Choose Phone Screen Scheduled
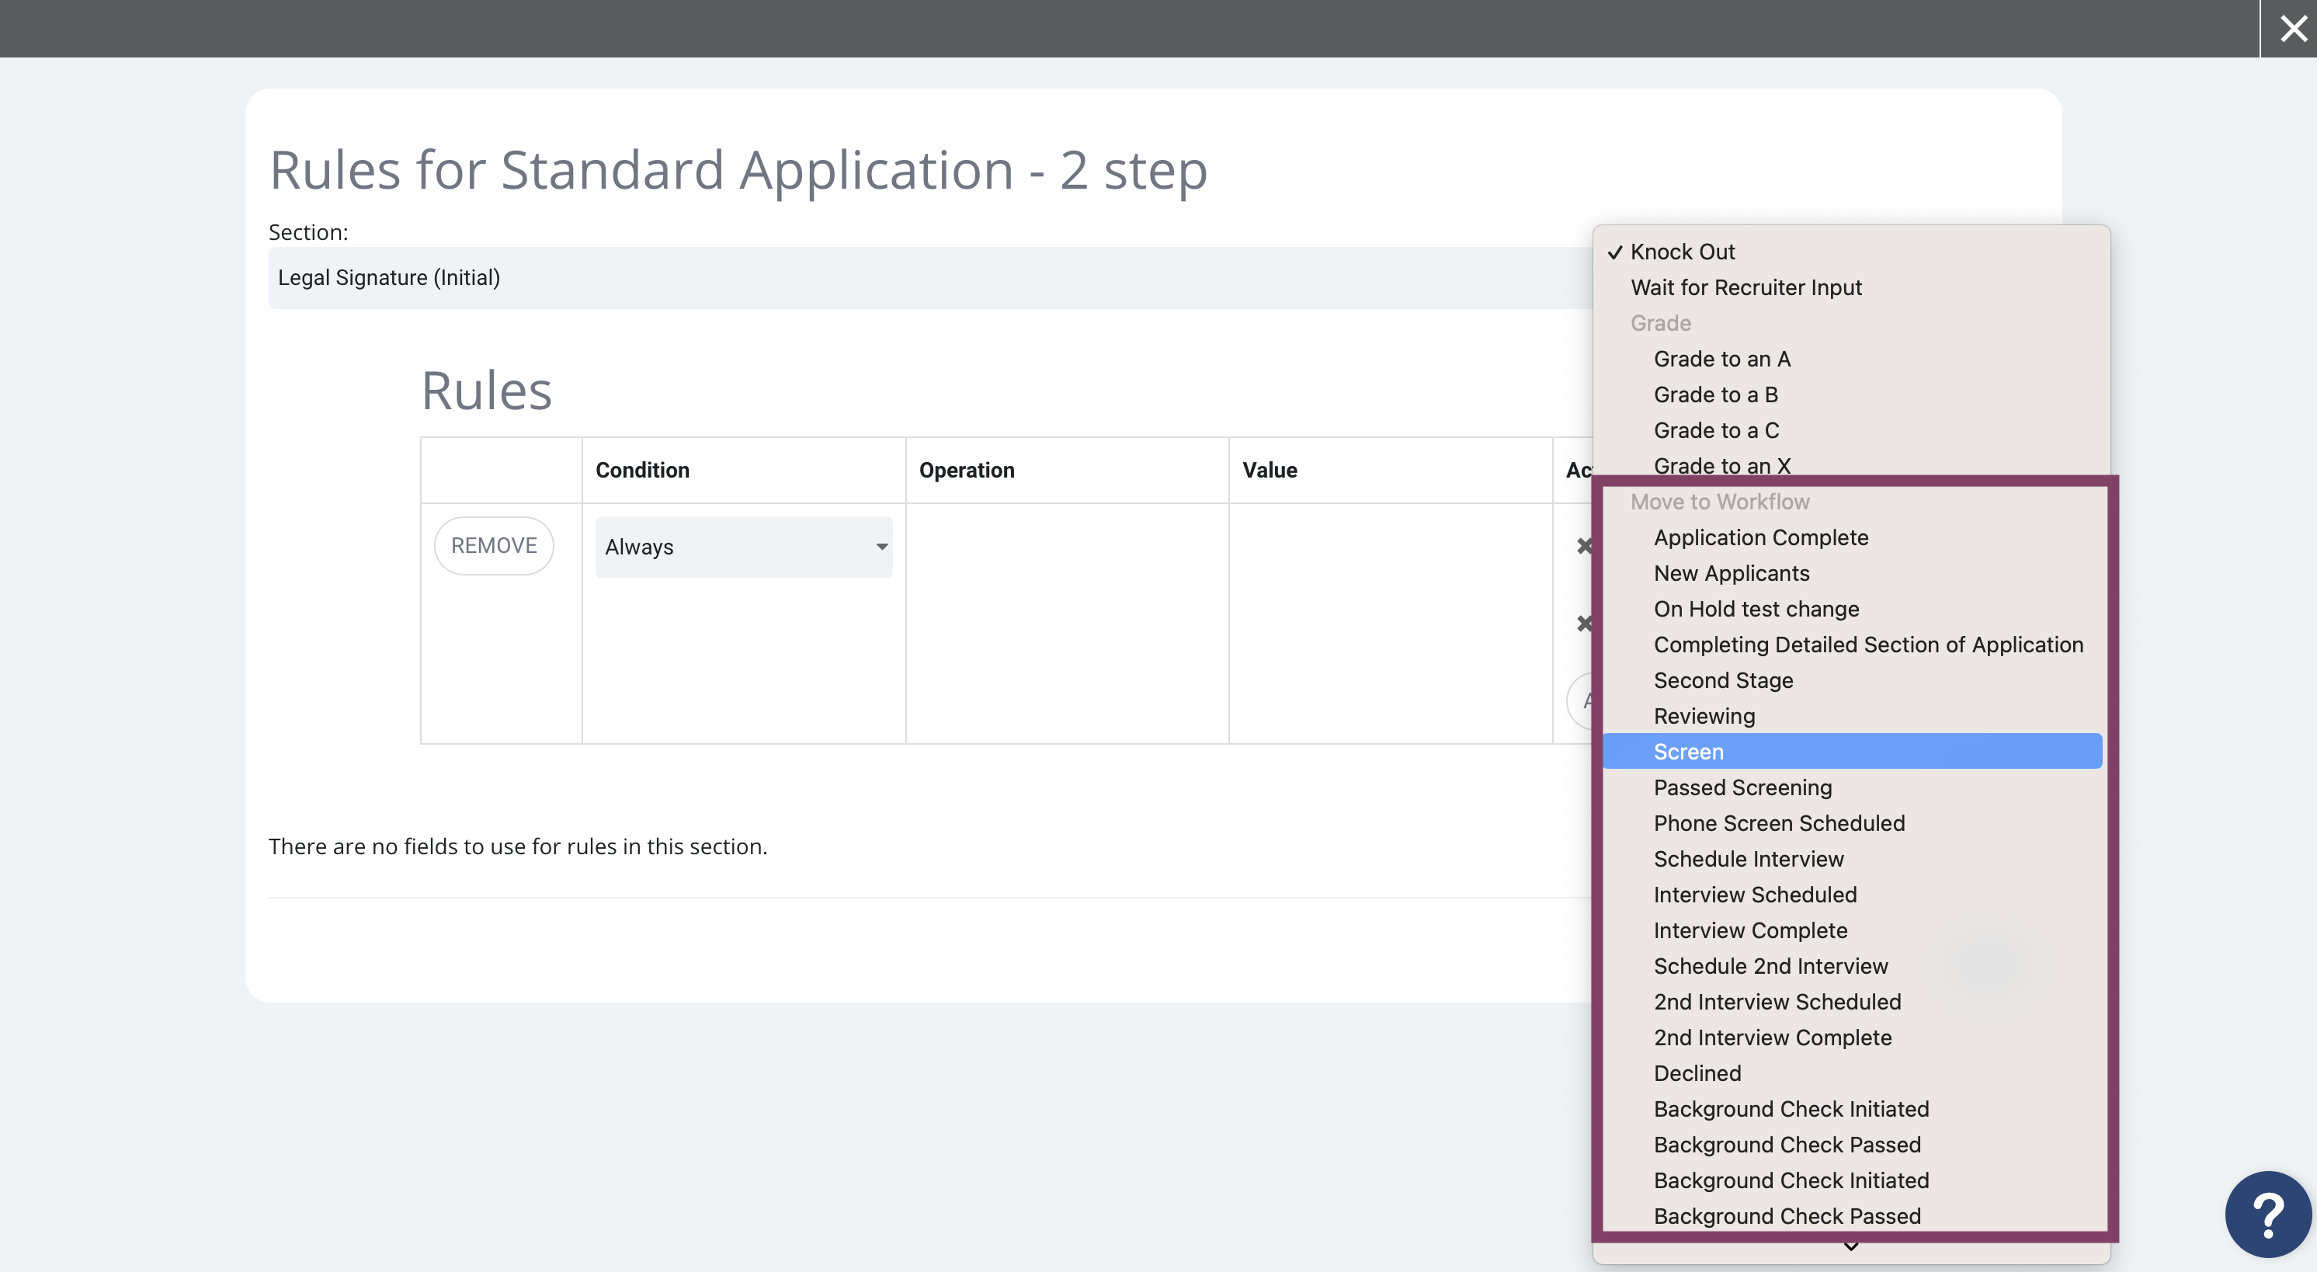Image resolution: width=2317 pixels, height=1272 pixels. click(x=1852, y=823)
